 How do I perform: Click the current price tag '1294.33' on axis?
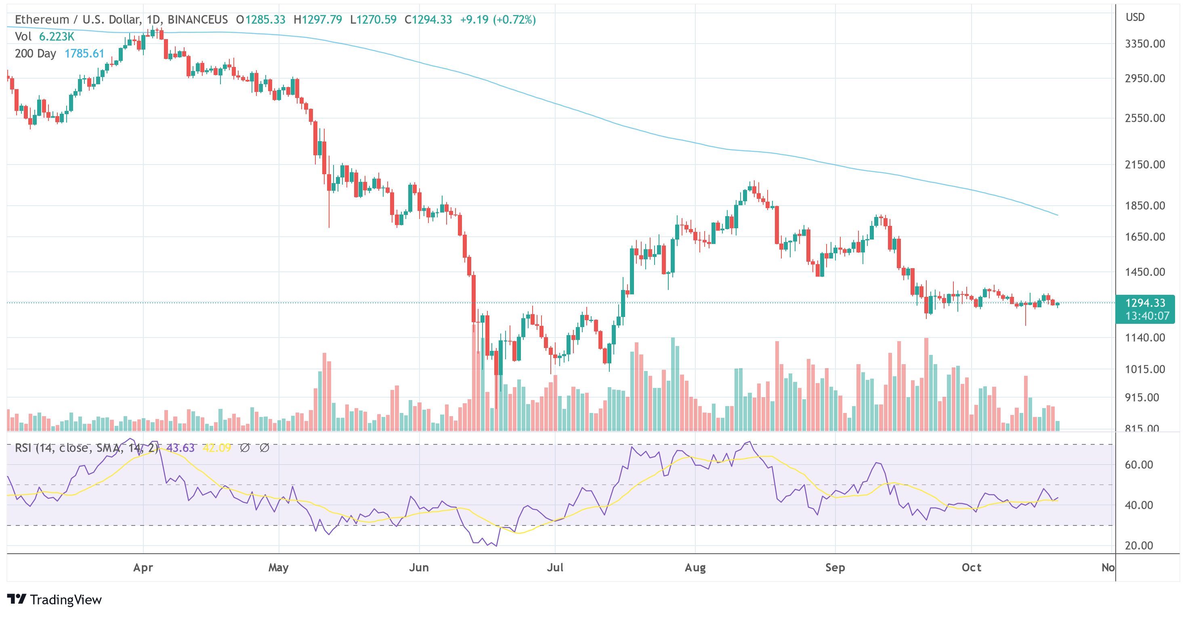[x=1145, y=303]
